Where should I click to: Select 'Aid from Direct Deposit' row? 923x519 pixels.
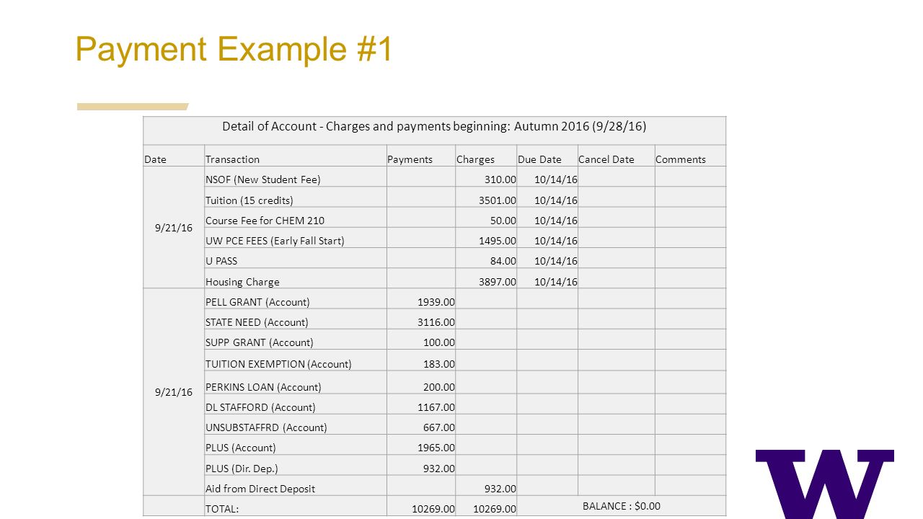click(260, 489)
